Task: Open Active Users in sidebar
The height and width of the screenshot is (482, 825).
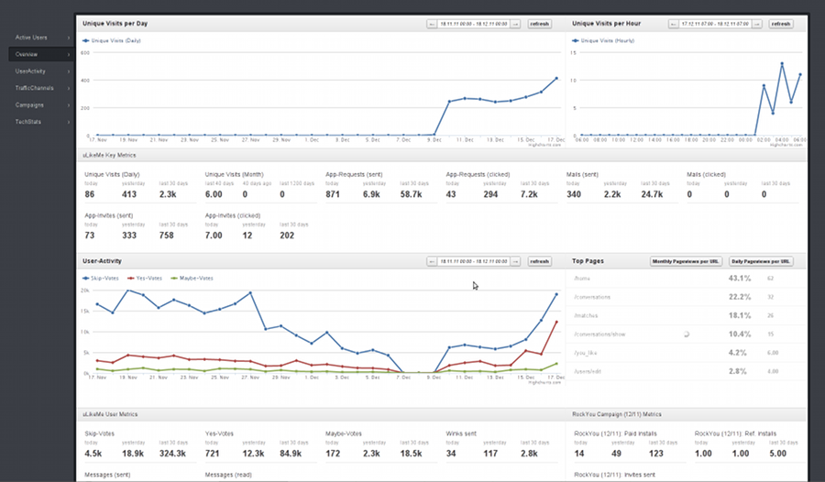Action: pos(41,38)
